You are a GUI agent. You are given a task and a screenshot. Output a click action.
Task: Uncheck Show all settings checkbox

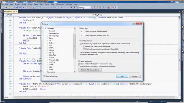click(44, 76)
